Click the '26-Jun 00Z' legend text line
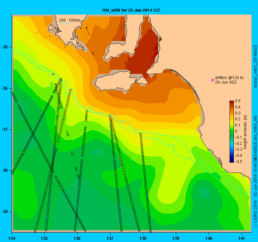 click(225, 82)
